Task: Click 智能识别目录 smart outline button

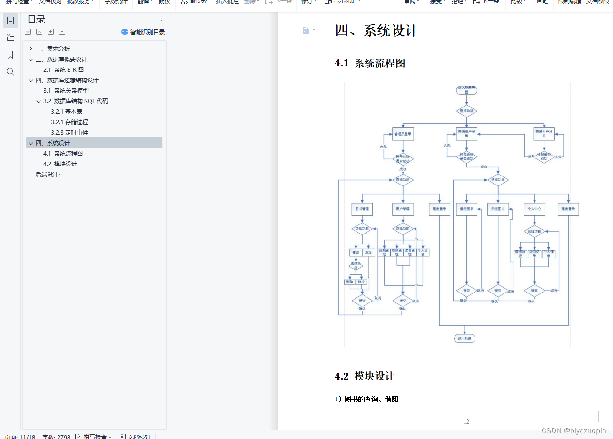Action: point(143,32)
